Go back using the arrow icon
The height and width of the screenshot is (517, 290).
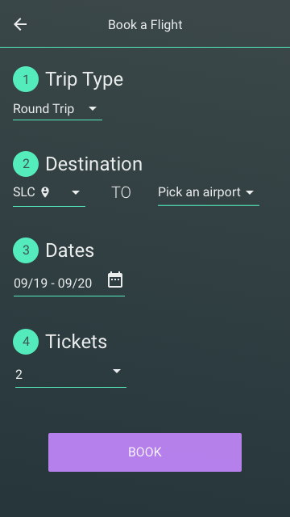tap(20, 24)
